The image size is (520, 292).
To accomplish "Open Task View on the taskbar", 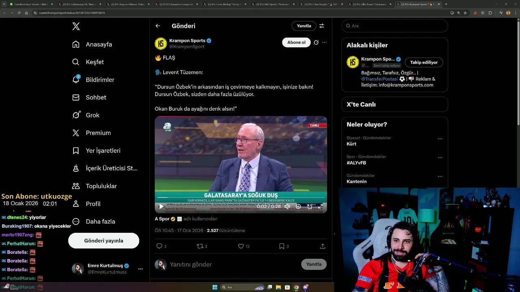I will pyautogui.click(x=269, y=287).
